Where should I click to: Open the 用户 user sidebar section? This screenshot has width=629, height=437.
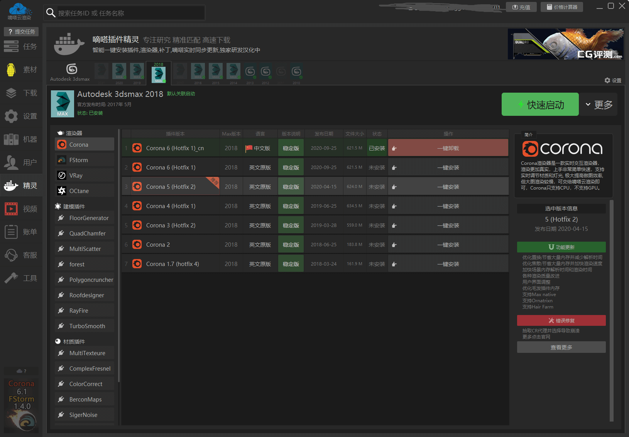point(21,163)
